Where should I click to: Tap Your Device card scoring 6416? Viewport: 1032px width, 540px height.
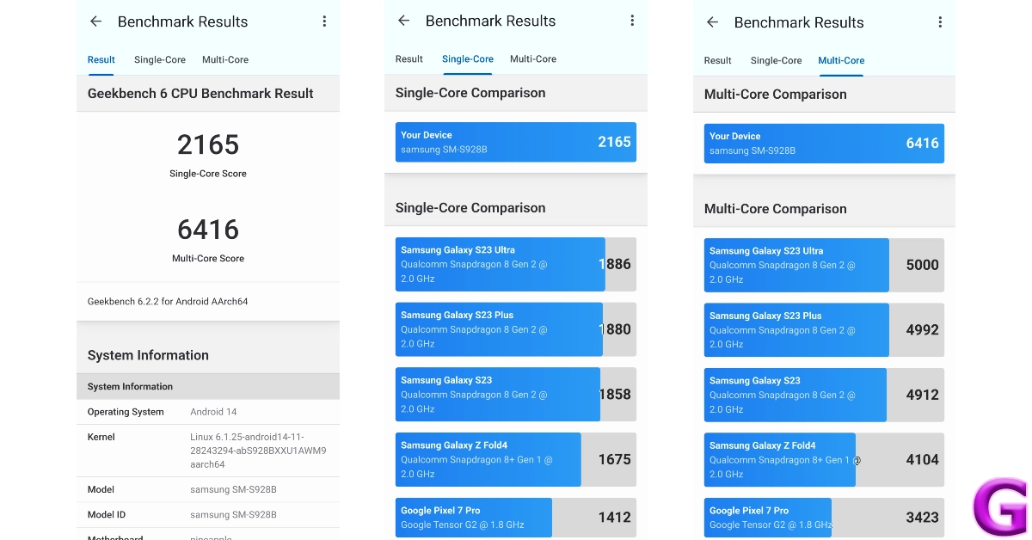pyautogui.click(x=824, y=143)
